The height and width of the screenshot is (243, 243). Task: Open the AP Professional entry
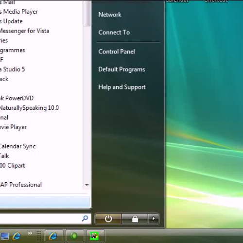point(21,185)
